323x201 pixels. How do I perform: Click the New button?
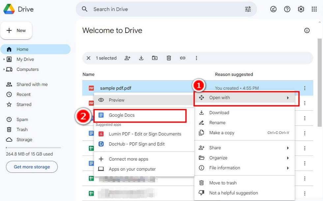pyautogui.click(x=16, y=30)
